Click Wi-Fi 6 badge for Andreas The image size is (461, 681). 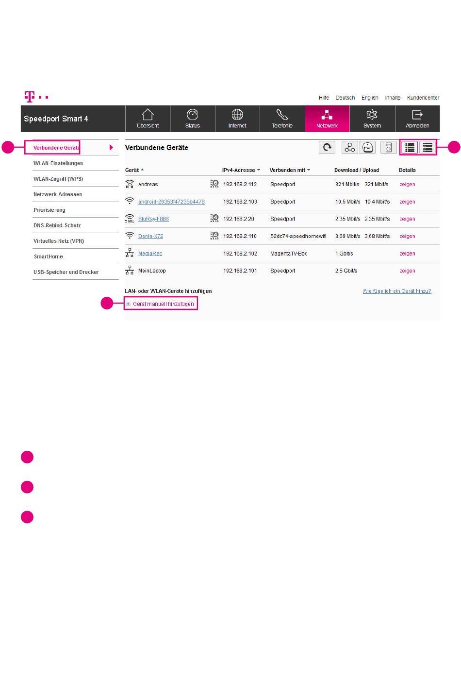(x=214, y=184)
